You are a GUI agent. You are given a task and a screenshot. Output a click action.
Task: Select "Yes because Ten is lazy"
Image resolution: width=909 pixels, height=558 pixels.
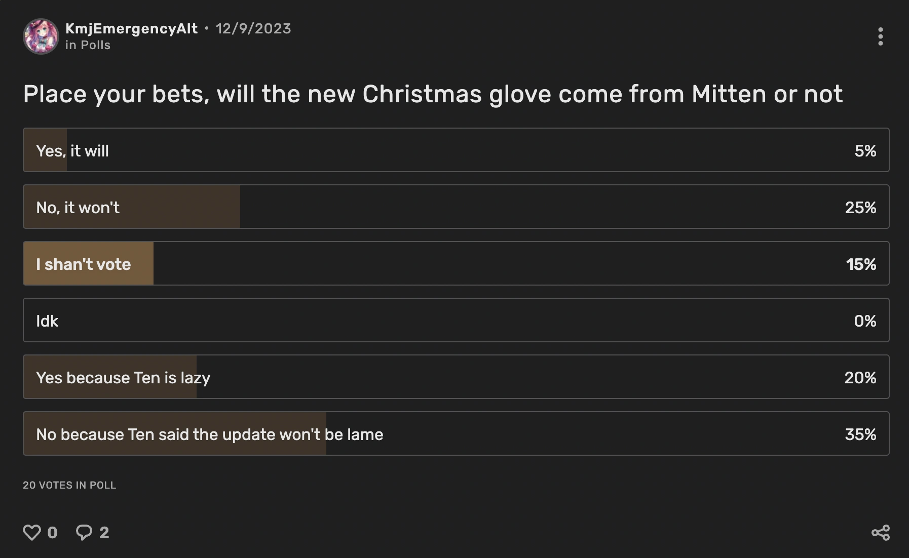[456, 377]
